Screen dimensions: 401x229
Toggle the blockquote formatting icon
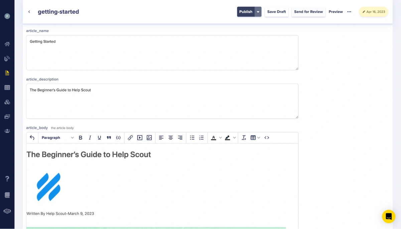pos(109,138)
